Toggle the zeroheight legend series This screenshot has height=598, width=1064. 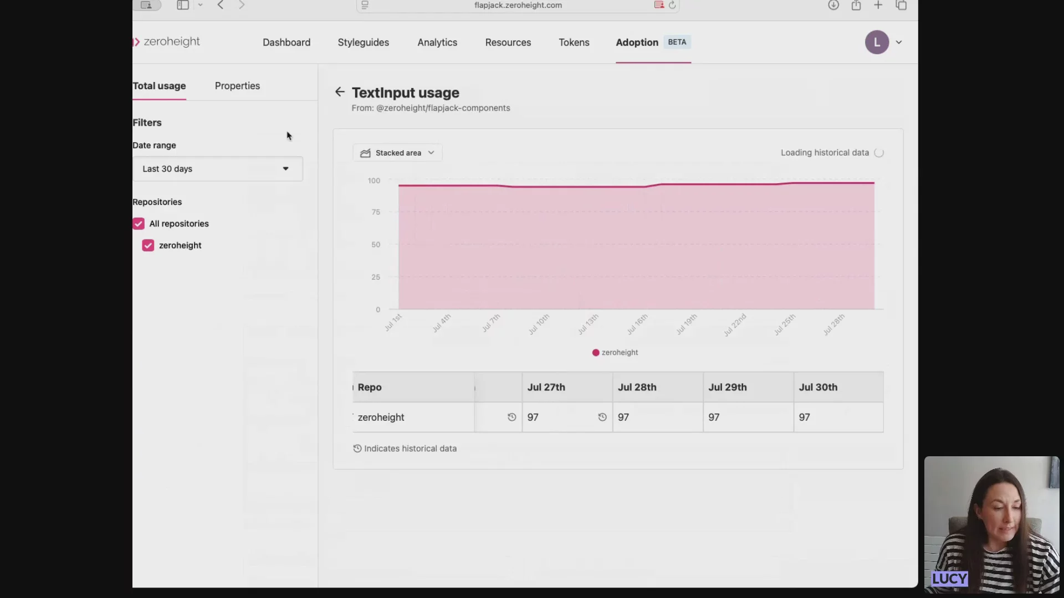615,352
